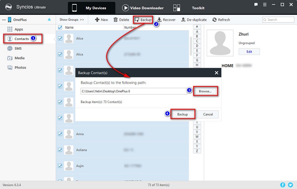Click the Edit button for Zhuri
This screenshot has width=297, height=189.
coord(249,52)
